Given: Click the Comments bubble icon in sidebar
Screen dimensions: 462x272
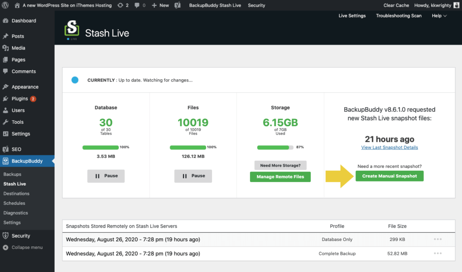Looking at the screenshot, I should [5, 72].
